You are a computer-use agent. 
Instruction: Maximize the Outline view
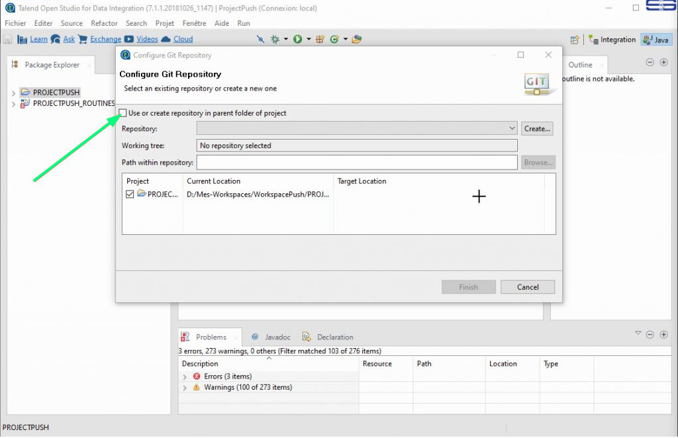coord(663,62)
